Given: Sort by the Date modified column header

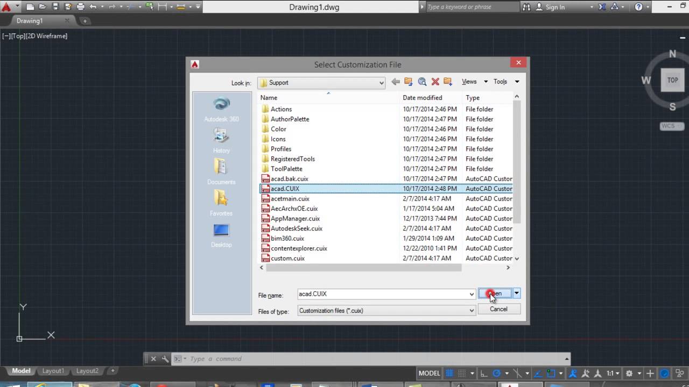Looking at the screenshot, I should point(431,97).
